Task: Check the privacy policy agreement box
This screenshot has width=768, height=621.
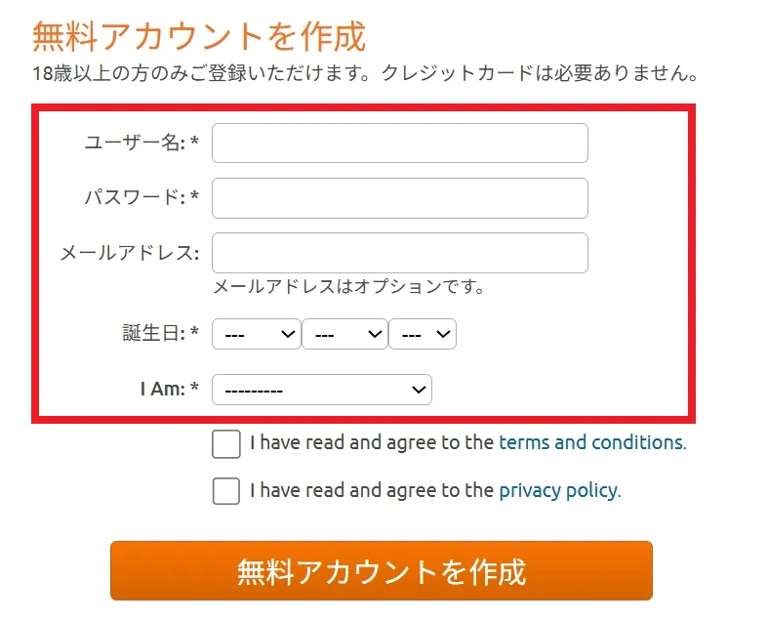Action: pyautogui.click(x=226, y=490)
